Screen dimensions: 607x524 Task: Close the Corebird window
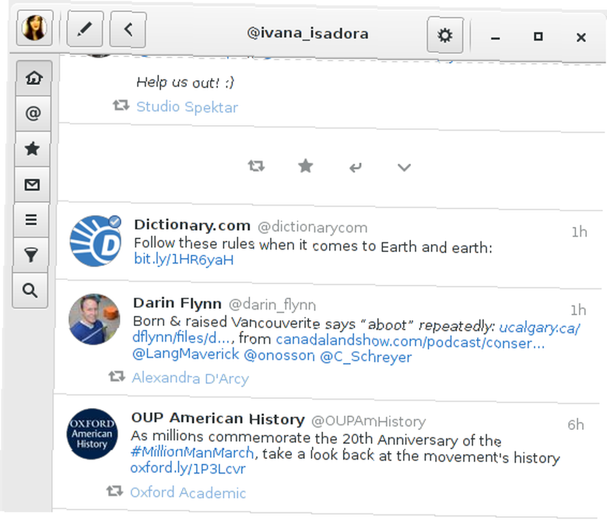coord(581,38)
